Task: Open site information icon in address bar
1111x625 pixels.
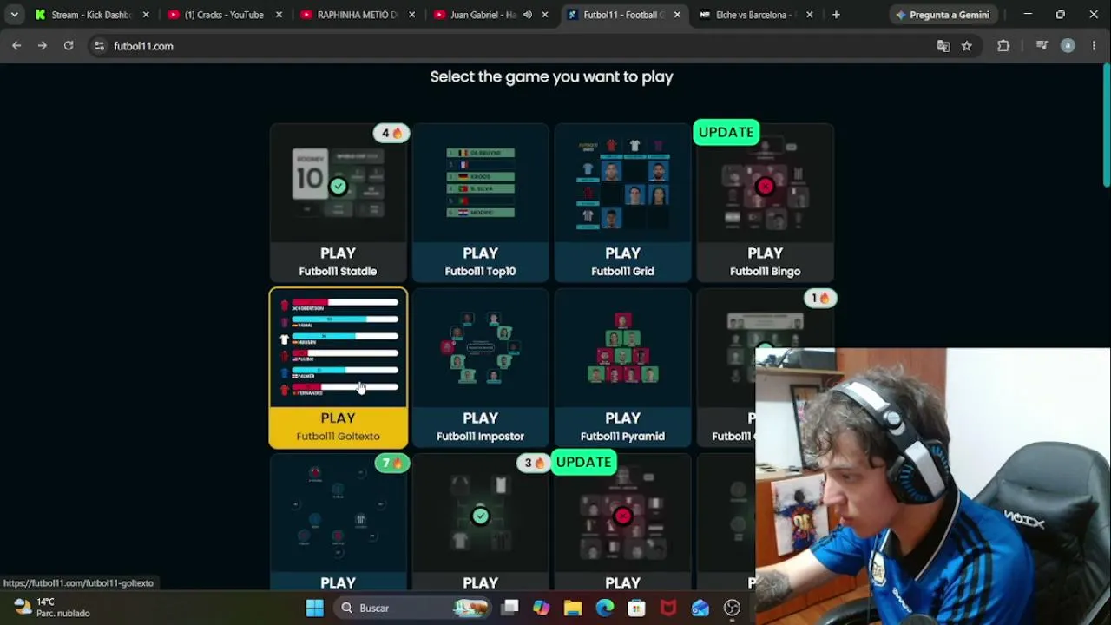Action: 99,46
